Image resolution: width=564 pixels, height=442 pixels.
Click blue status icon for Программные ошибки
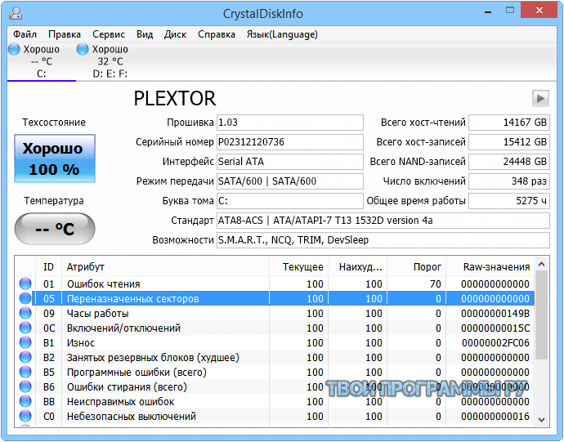click(25, 373)
